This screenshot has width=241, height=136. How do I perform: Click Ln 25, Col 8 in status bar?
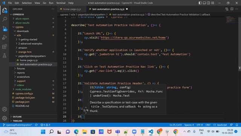pyautogui.click(x=175, y=125)
